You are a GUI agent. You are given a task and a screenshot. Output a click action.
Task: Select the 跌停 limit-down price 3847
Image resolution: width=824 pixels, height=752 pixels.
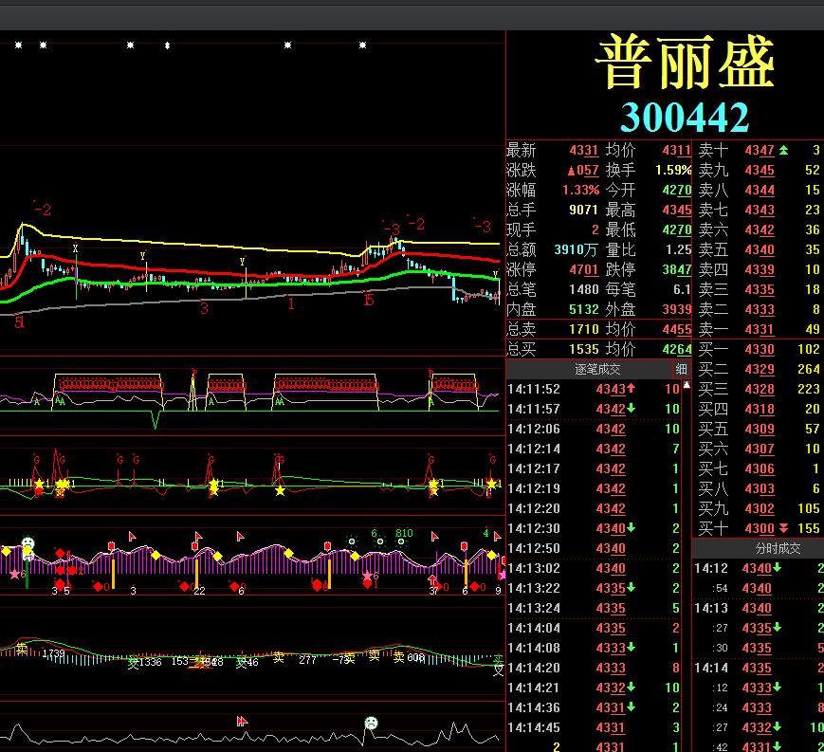point(677,269)
